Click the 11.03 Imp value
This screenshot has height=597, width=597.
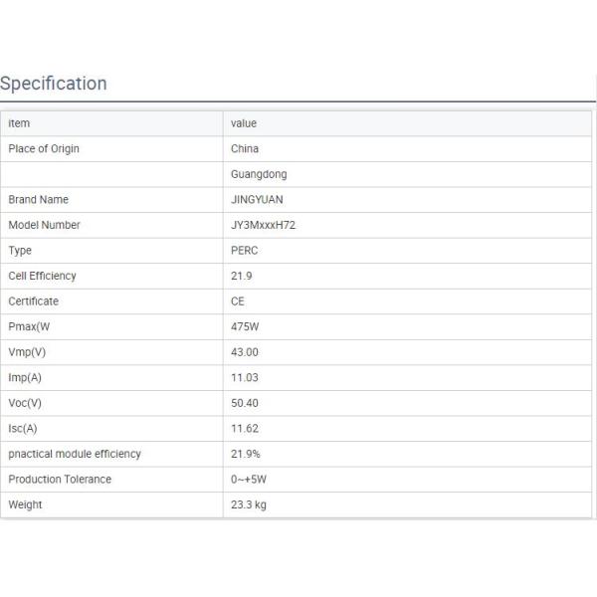245,378
